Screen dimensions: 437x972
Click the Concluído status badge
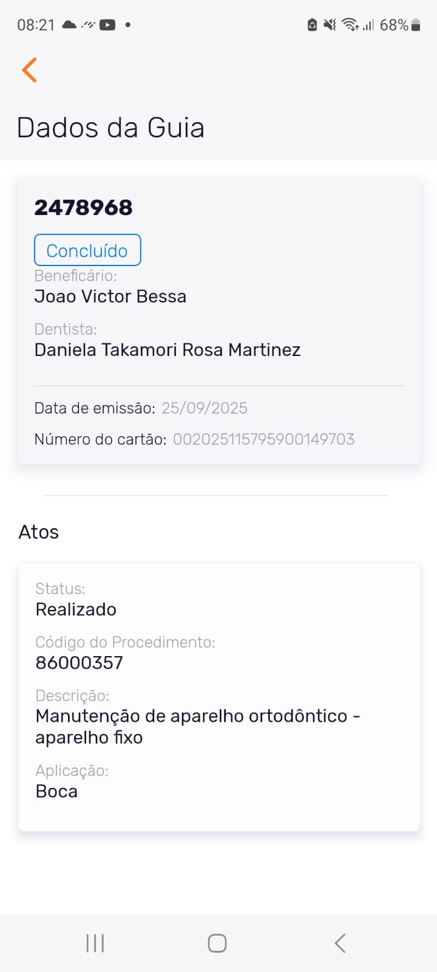pos(87,250)
